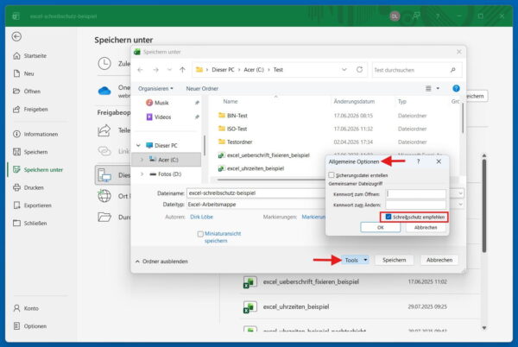The width and height of the screenshot is (518, 347).
Task: Click Abbrechen in the Speichern unter dialog
Action: (439, 260)
